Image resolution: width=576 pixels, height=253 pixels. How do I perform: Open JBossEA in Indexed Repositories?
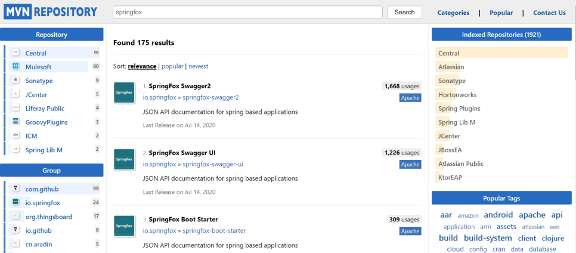(450, 150)
